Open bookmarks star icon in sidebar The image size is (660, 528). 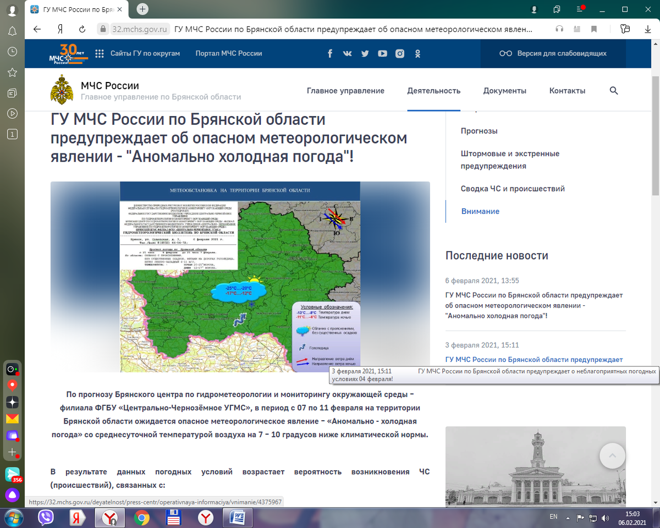[12, 72]
